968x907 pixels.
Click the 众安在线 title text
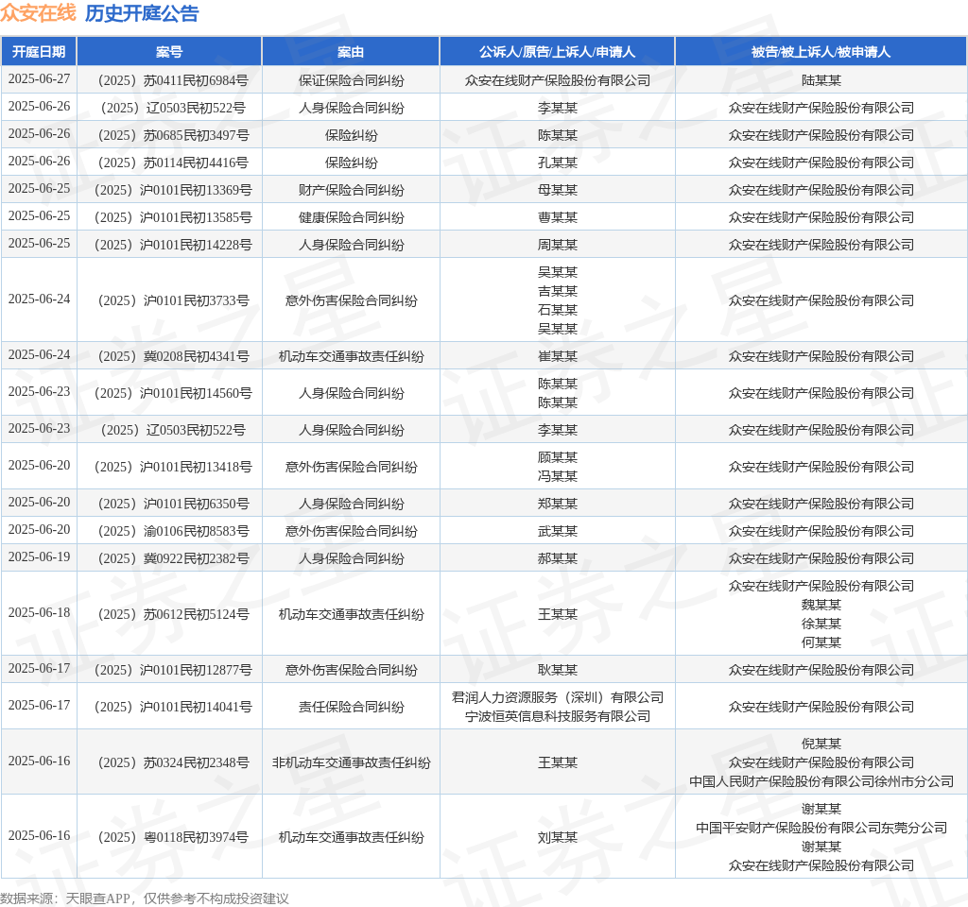[x=38, y=13]
